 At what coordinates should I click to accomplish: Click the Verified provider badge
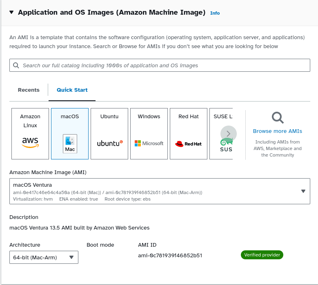pyautogui.click(x=262, y=255)
